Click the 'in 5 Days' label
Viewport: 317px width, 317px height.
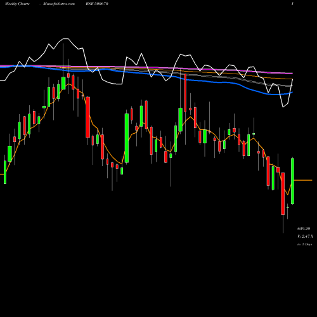pyautogui.click(x=304, y=244)
